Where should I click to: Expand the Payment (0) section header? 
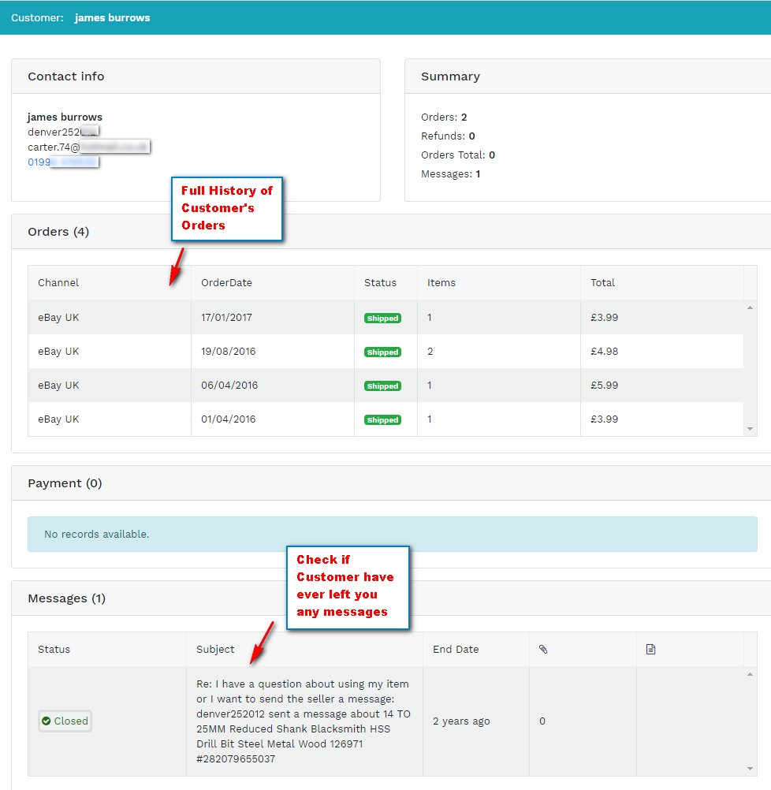[x=65, y=483]
